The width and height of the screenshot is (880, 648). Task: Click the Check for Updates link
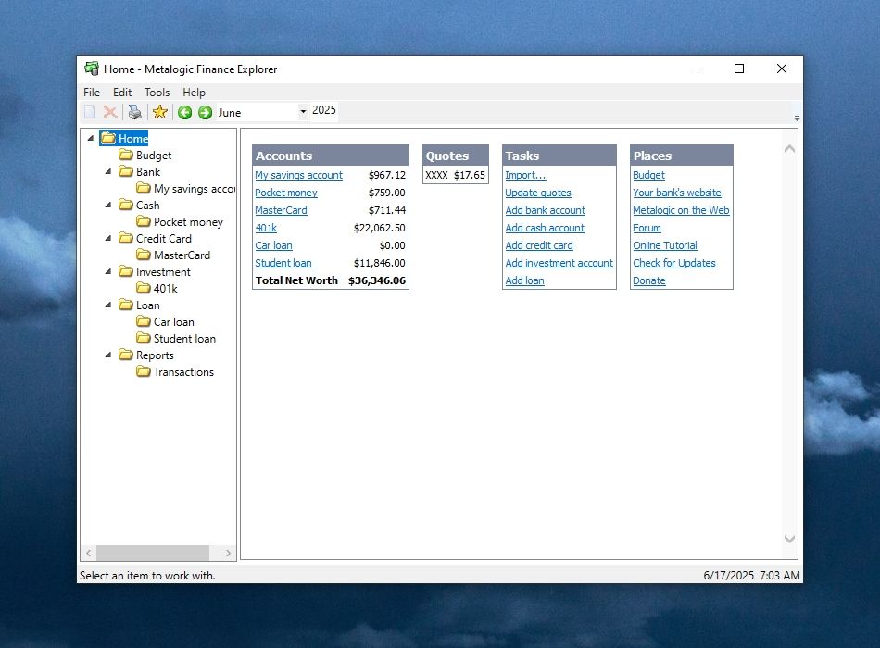tap(674, 263)
